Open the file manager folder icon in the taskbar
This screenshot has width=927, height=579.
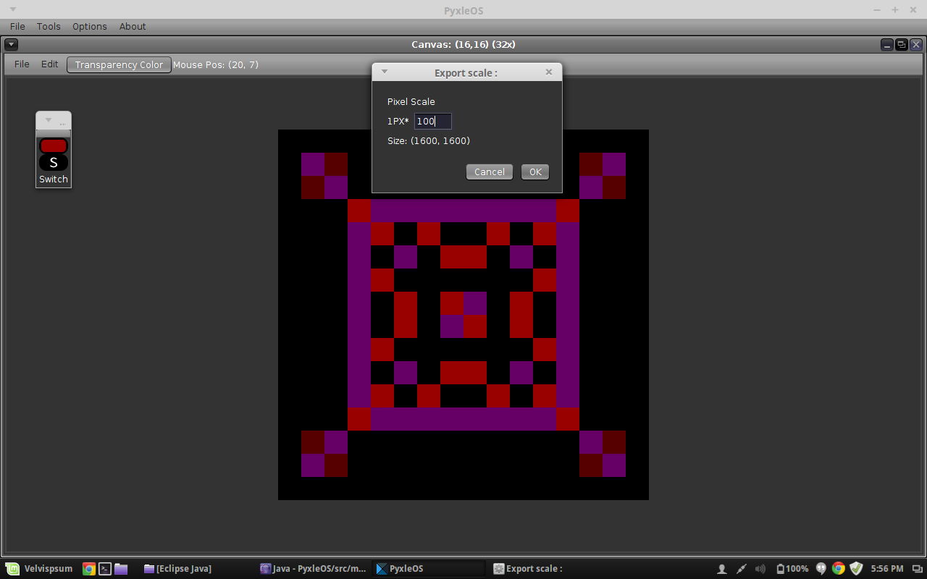coord(121,569)
